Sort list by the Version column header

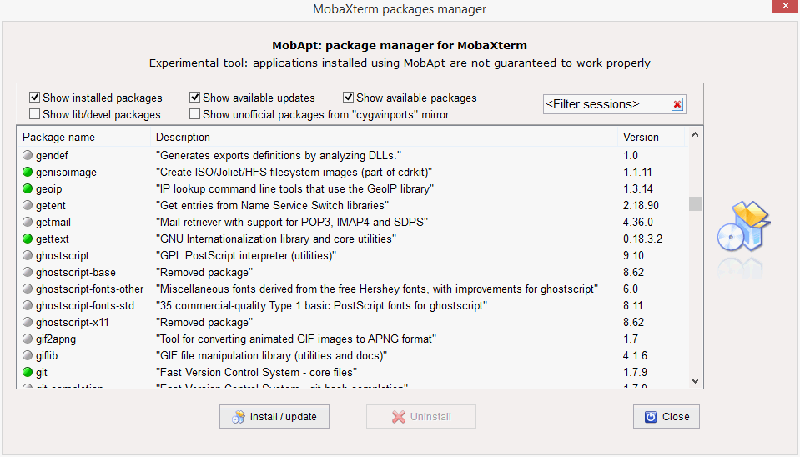[641, 137]
